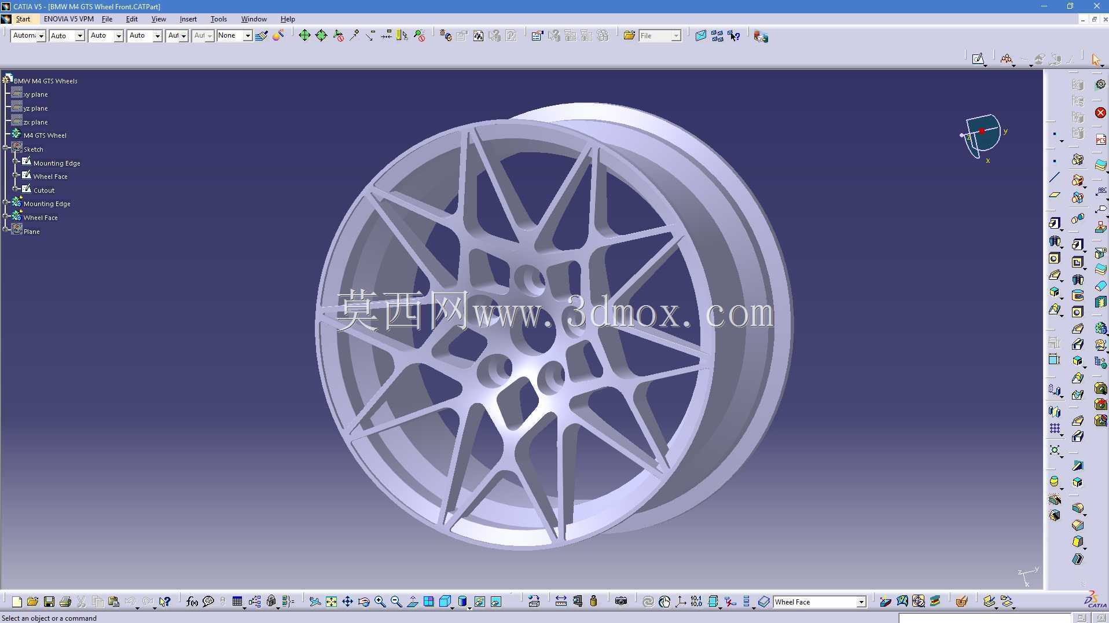Screen dimensions: 1109x623
Task: Click Fit All In view icon
Action: (331, 602)
